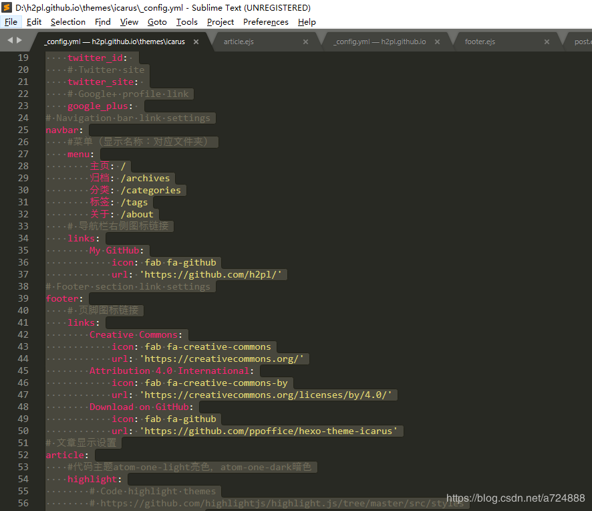Close the h2pl.github.io _config.yml tab

click(437, 42)
